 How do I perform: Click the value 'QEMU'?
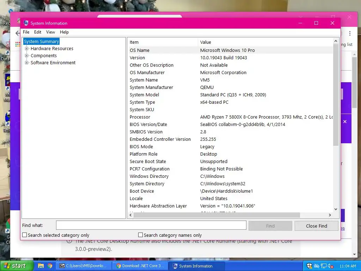coord(207,88)
